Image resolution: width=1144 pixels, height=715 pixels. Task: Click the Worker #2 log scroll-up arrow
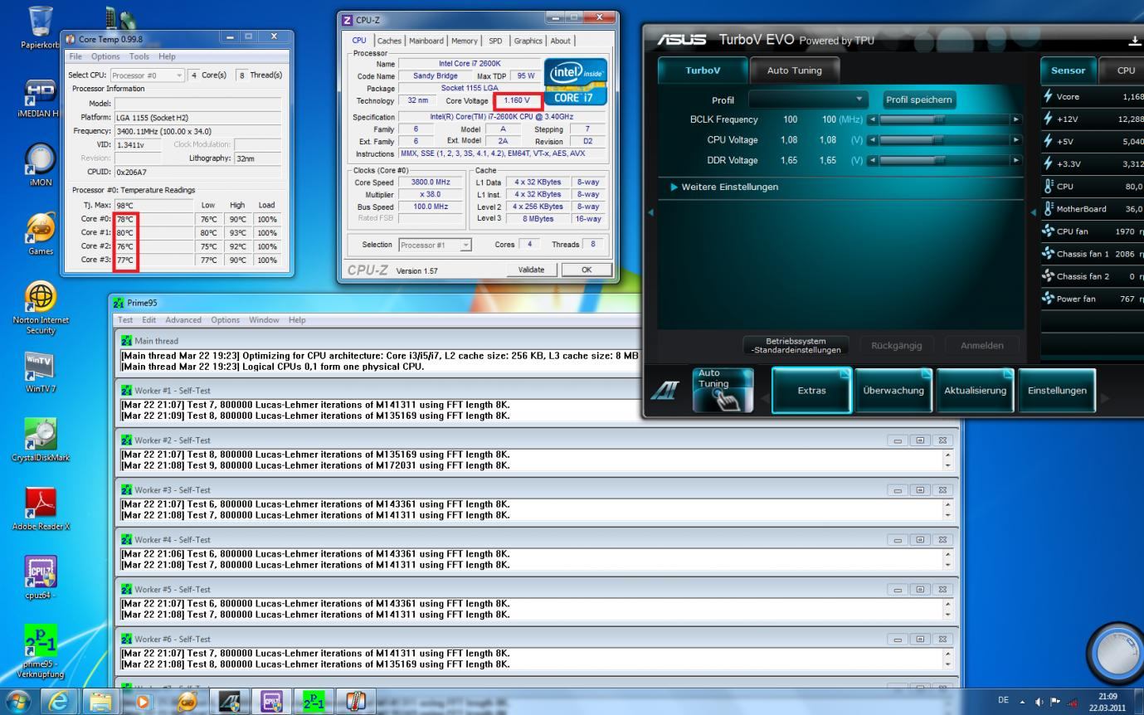(947, 455)
